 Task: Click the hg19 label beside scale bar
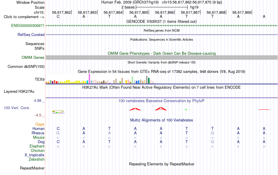click(194, 7)
